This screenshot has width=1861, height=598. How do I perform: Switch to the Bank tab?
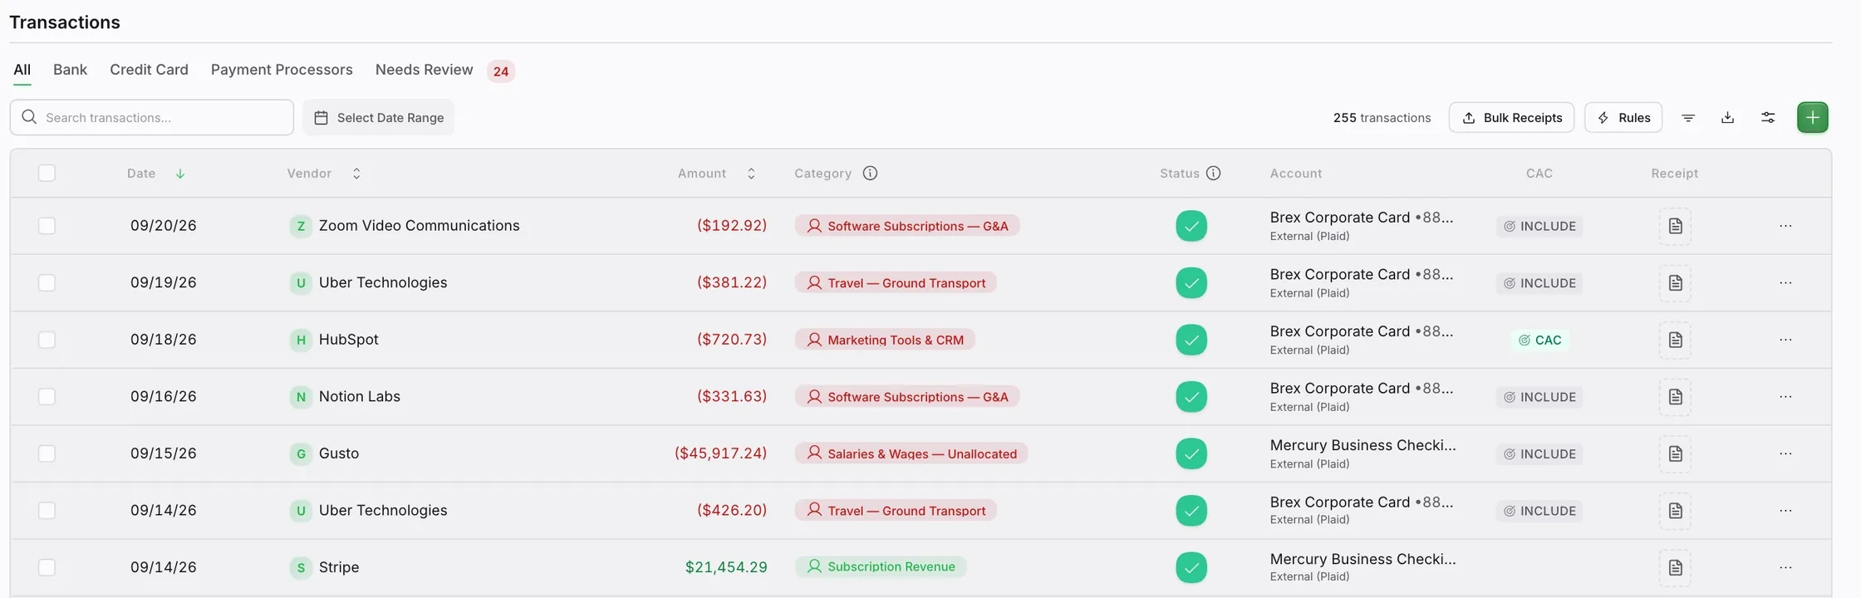click(x=70, y=70)
